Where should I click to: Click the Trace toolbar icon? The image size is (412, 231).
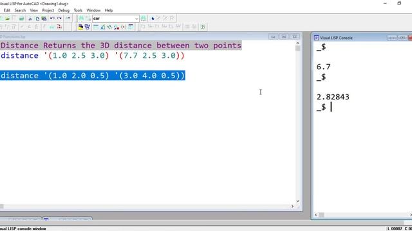coord(109,27)
